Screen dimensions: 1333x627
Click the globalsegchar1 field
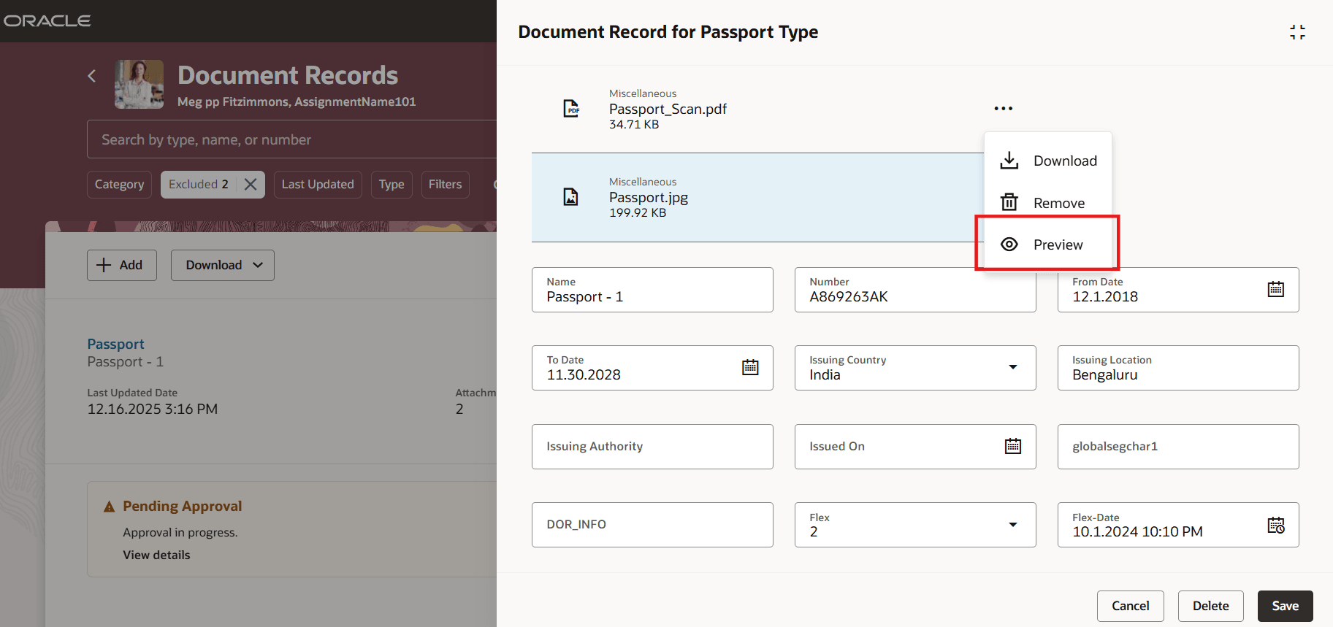click(x=1178, y=447)
